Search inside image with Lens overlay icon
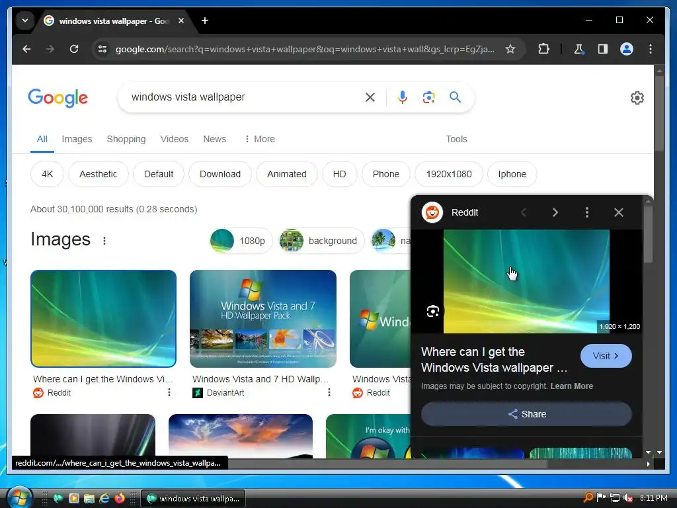The image size is (677, 508). pos(432,311)
